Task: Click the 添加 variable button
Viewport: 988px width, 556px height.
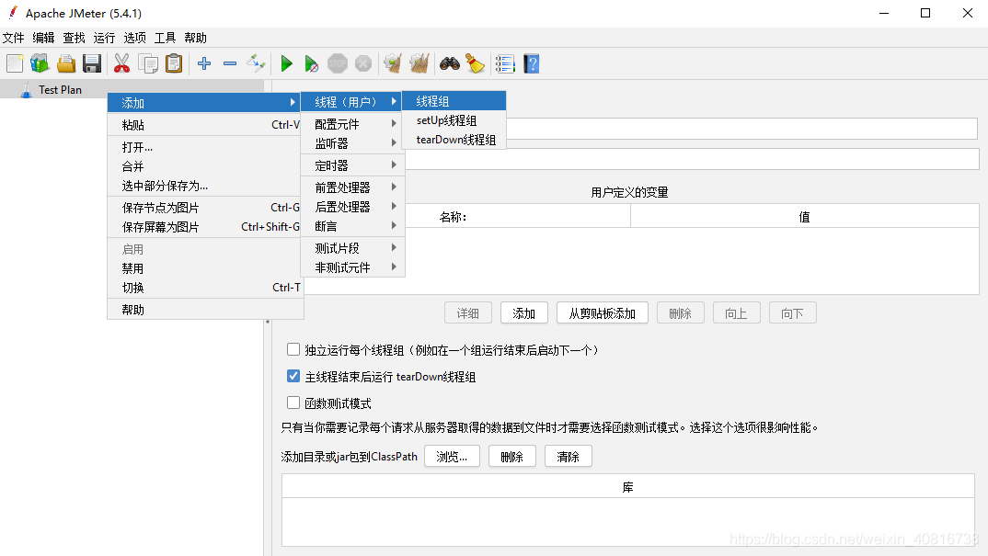Action: coord(523,313)
